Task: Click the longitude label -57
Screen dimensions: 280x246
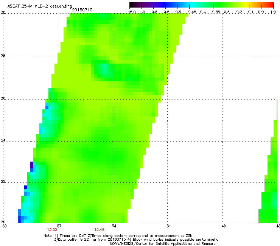Action: [58, 226]
